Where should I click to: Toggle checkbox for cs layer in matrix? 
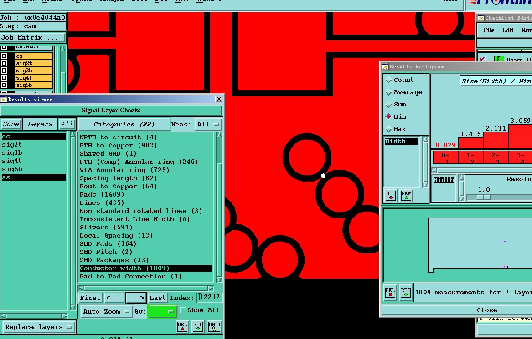(4, 56)
